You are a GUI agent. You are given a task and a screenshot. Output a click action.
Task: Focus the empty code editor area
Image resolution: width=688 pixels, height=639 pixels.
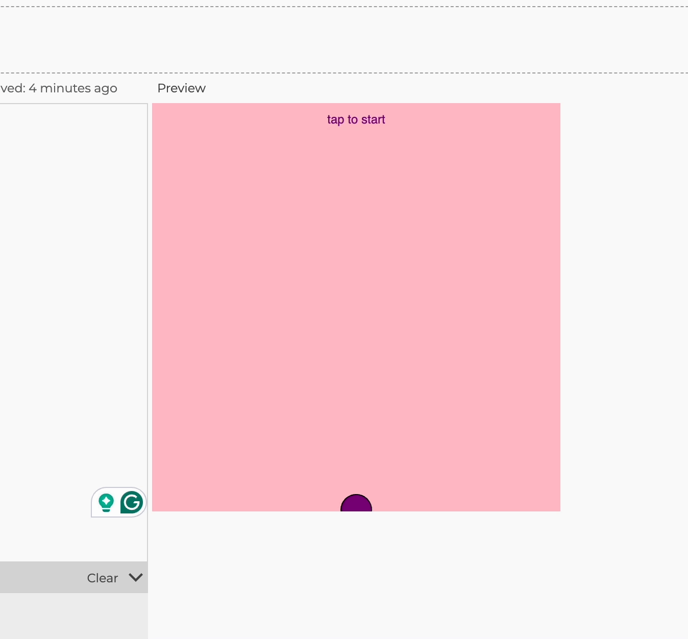[73, 255]
